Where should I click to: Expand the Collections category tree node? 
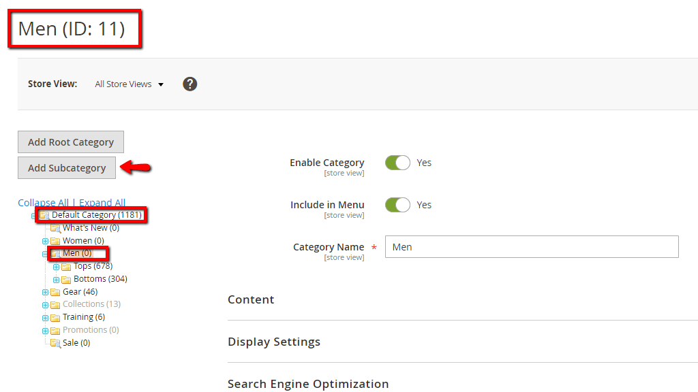point(46,305)
